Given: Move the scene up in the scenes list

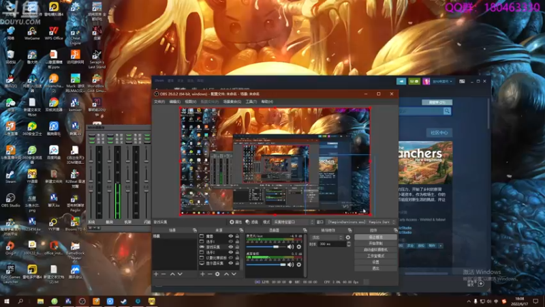Looking at the screenshot, I should pyautogui.click(x=172, y=274).
